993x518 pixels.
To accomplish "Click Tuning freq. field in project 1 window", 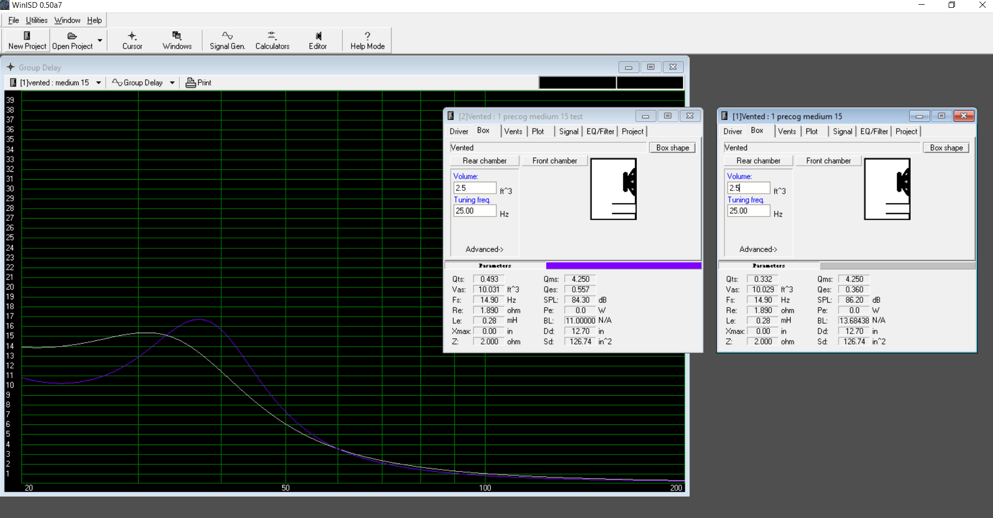I will (748, 211).
